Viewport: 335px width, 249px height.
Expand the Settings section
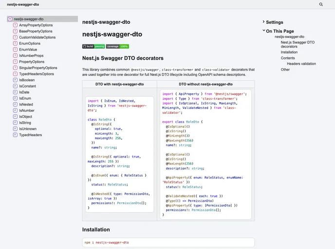[x=273, y=22]
